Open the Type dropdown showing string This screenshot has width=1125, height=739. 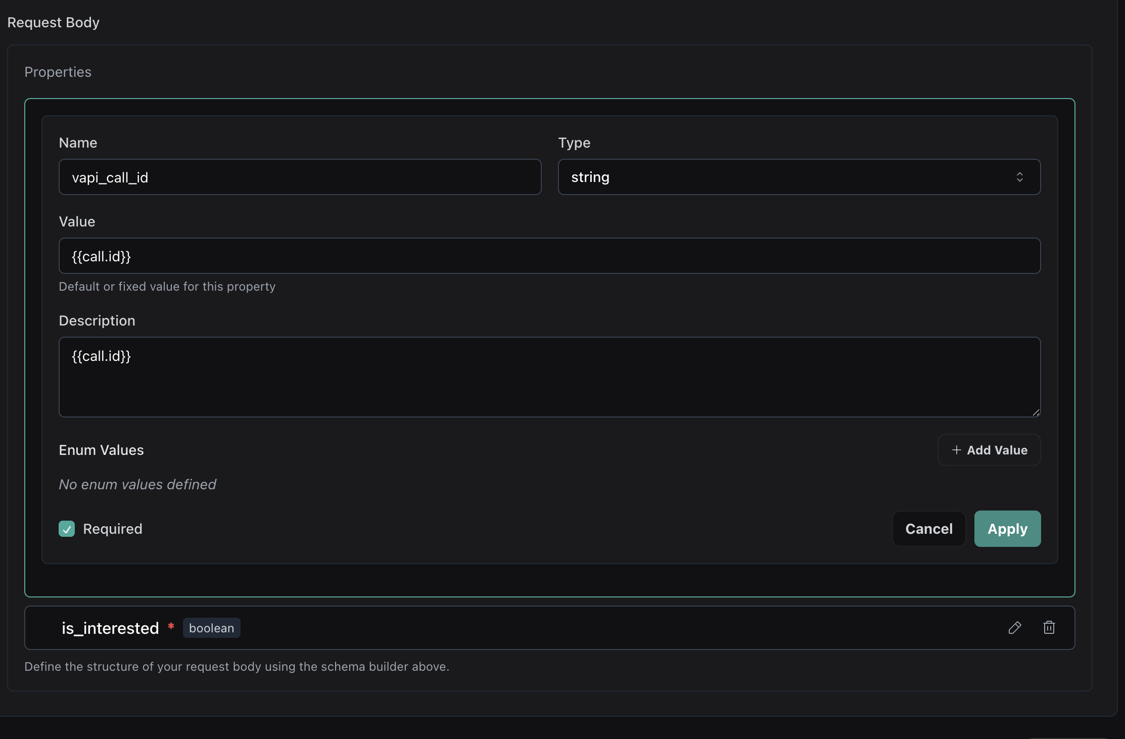click(799, 177)
